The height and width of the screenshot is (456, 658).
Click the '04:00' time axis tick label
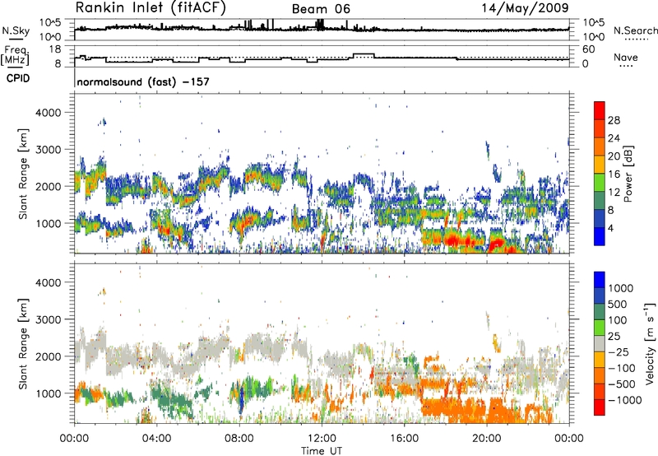156,439
